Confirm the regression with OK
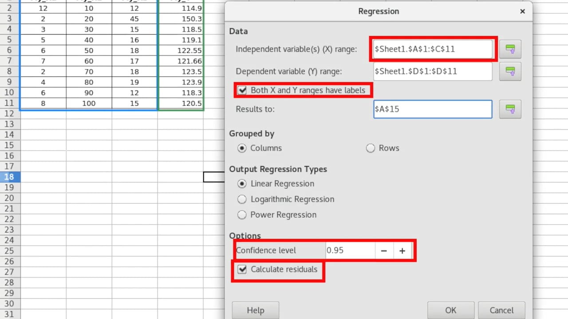The height and width of the screenshot is (319, 568). pos(451,310)
